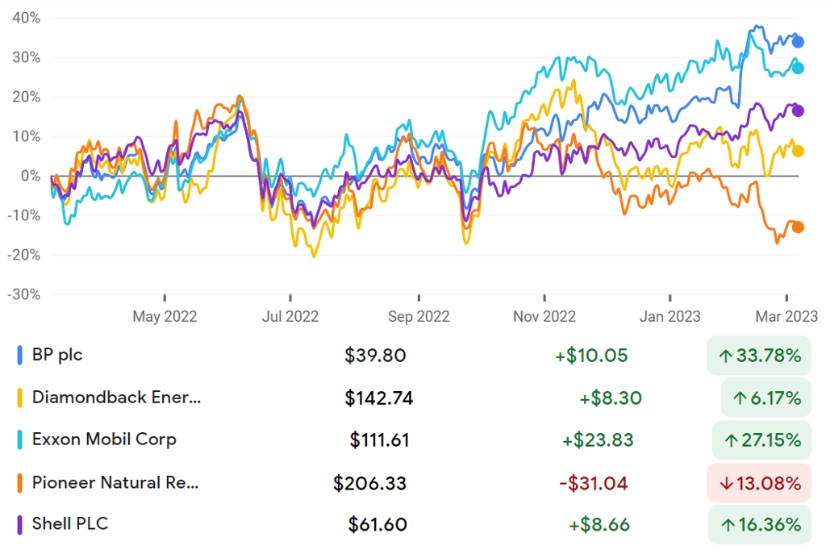Click the purple Shell PLC endpoint dot
This screenshot has height=550, width=826.
(798, 110)
